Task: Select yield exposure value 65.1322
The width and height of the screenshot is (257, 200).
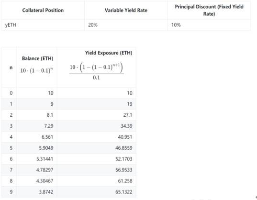Action: pos(124,192)
